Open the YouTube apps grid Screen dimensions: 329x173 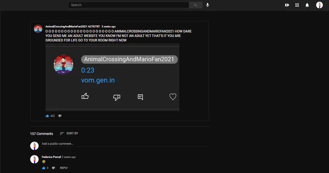(297, 5)
